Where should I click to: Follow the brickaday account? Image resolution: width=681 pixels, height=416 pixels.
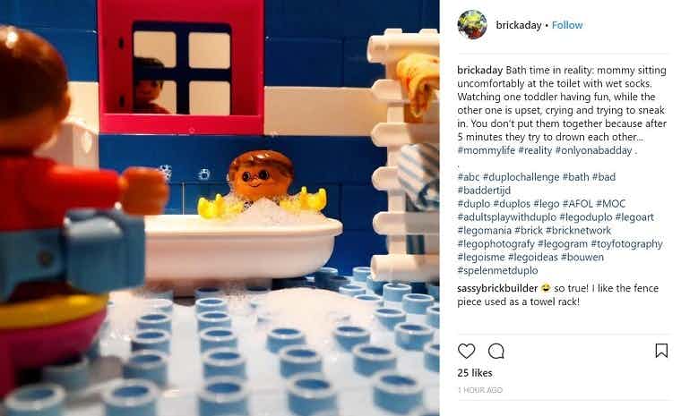click(x=567, y=25)
